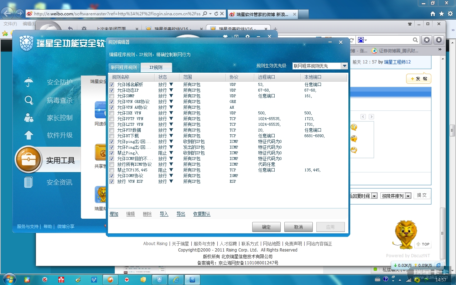Expand the 禁止Ping入 status dropdown
This screenshot has width=456, height=285.
tap(171, 153)
